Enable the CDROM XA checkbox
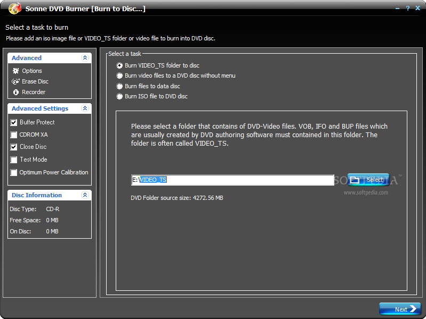Image resolution: width=426 pixels, height=319 pixels. 13,135
